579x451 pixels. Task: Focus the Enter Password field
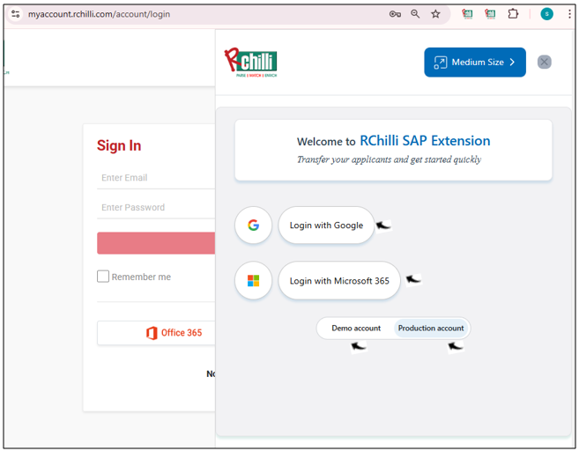[156, 207]
